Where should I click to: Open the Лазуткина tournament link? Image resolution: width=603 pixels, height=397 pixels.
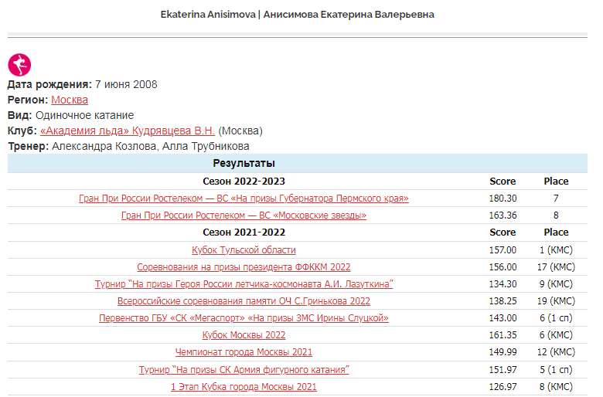point(244,283)
